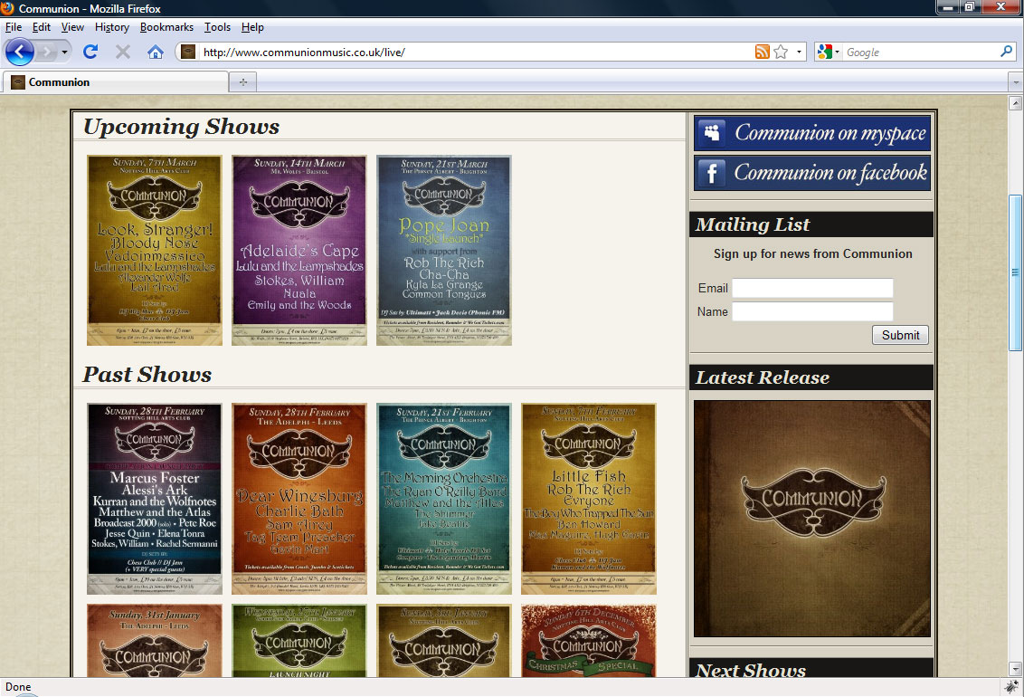Click into the Google search box
Viewport: 1024px width, 697px height.
[x=921, y=53]
